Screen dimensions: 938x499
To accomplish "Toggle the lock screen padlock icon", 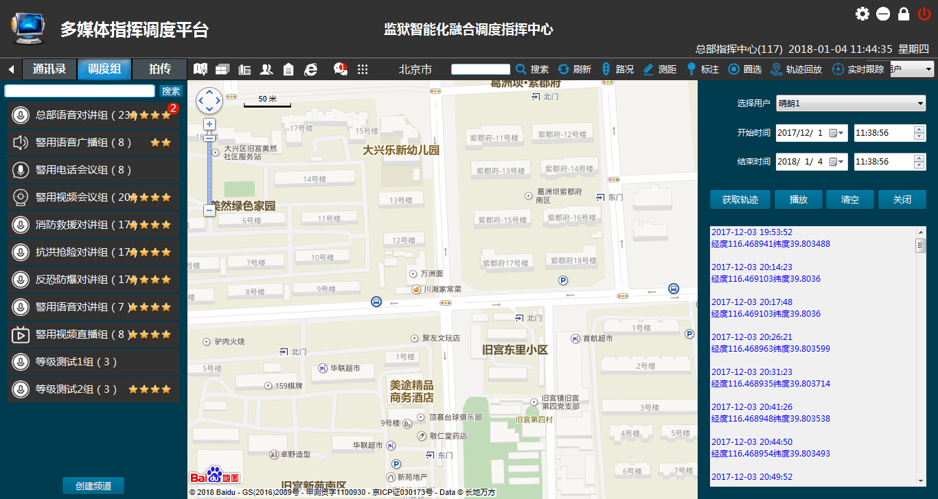I will coord(904,14).
